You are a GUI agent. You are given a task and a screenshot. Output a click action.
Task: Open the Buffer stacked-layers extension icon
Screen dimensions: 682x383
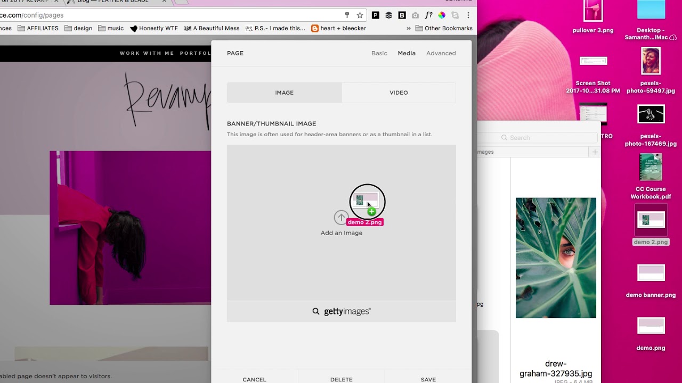389,15
